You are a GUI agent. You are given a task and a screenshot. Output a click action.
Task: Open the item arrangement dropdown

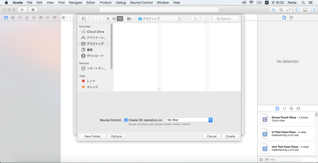pyautogui.click(x=130, y=19)
